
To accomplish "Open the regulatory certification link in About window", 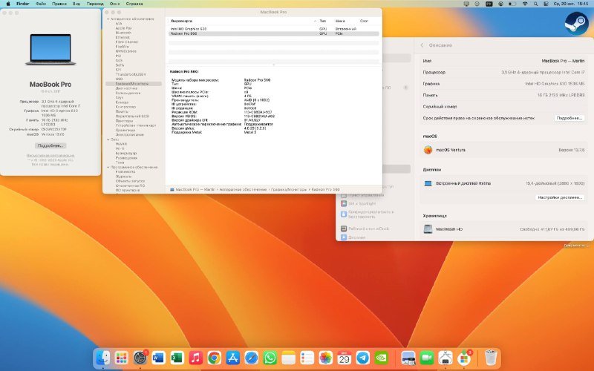I will coord(50,156).
